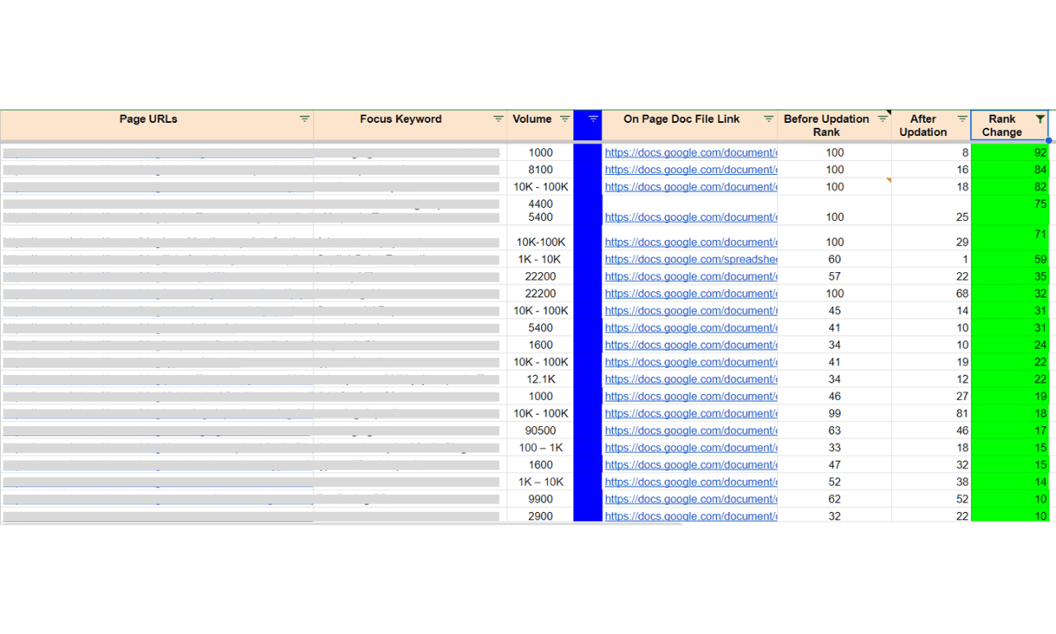Screen dimensions: 1056x634
Task: Select the Focus Keyword header cell
Action: point(410,125)
